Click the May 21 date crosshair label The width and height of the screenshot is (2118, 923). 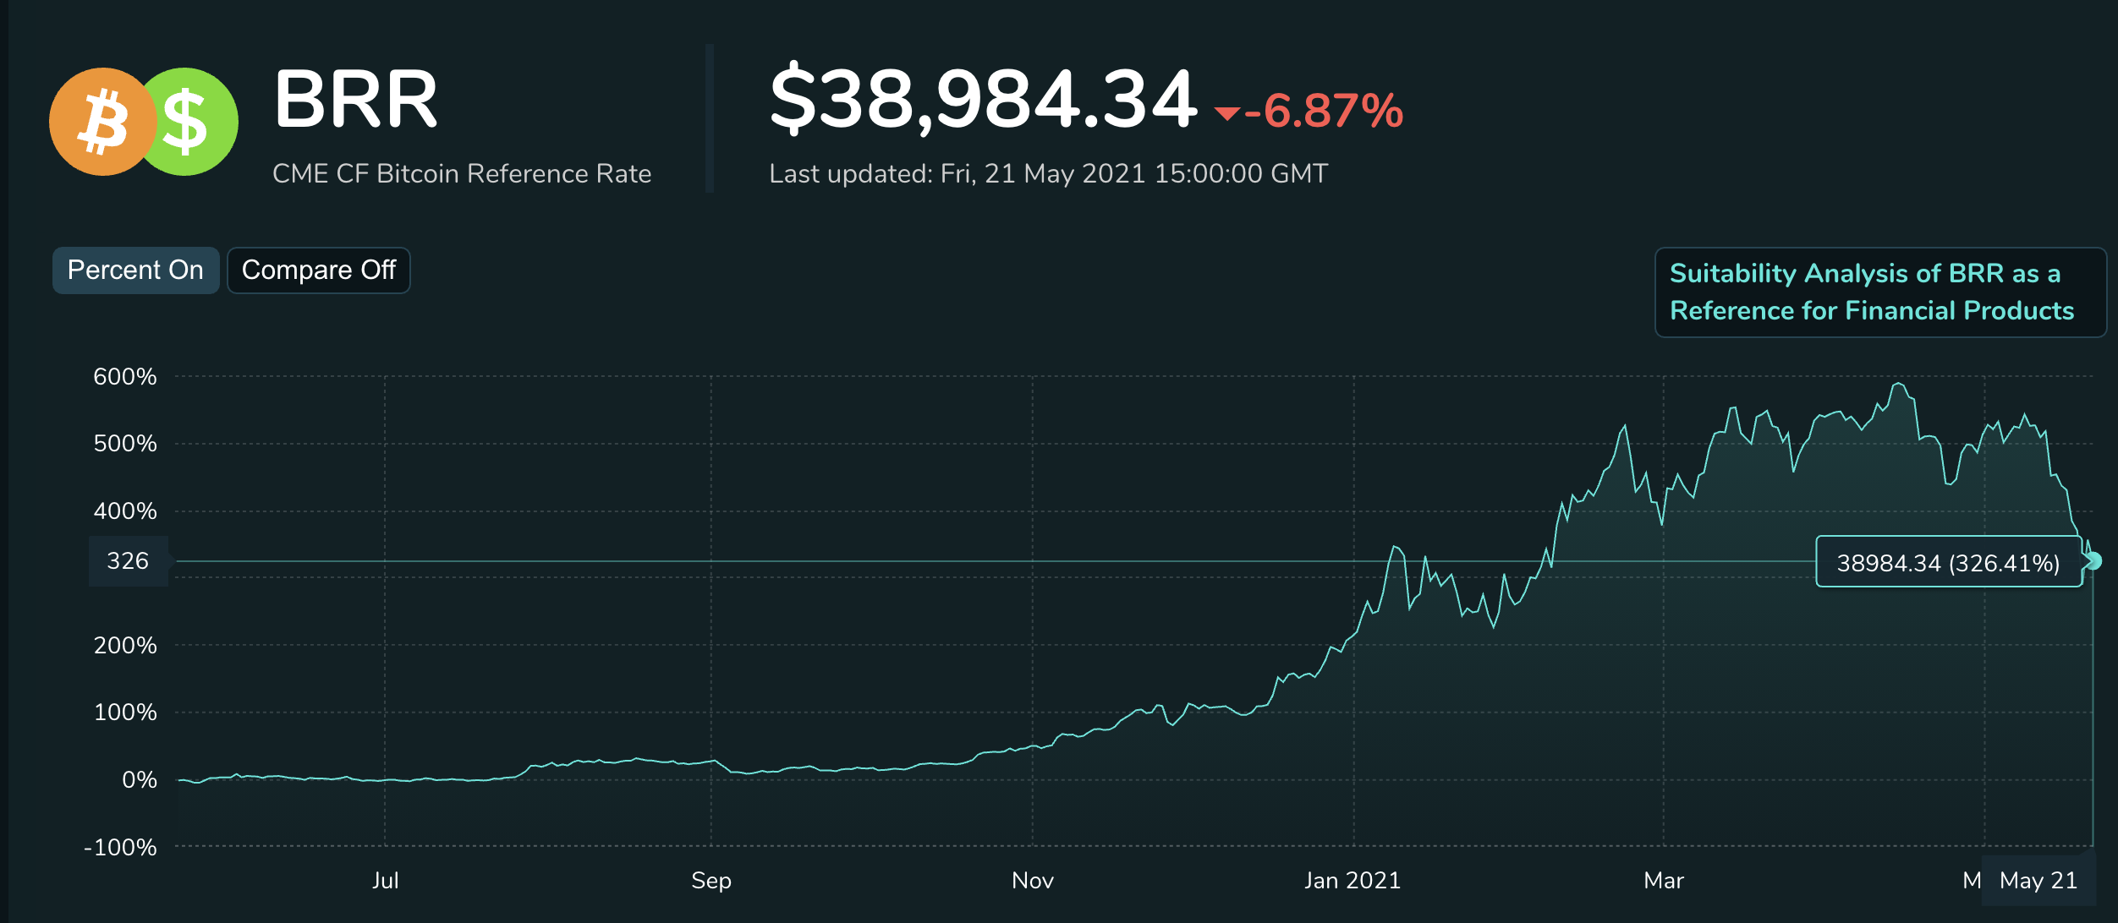2038,881
